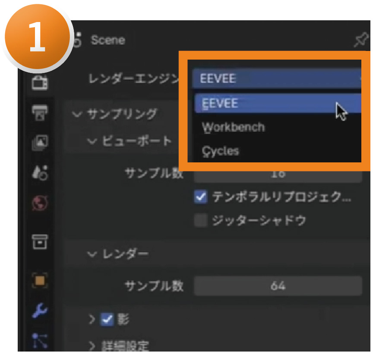Open the Modifiers wrench icon
The image size is (373, 355).
point(40,310)
